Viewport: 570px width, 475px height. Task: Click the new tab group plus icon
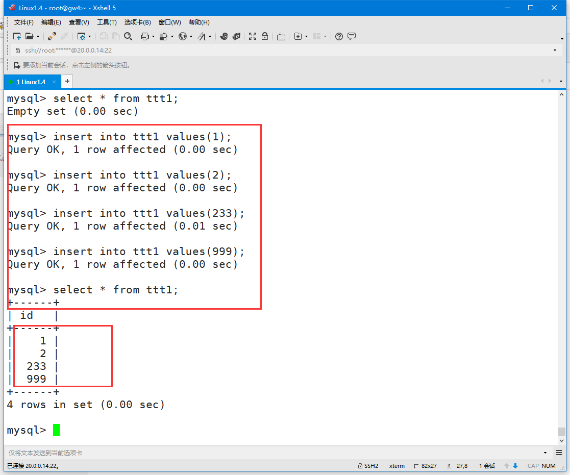[298, 36]
